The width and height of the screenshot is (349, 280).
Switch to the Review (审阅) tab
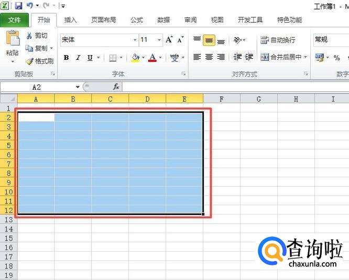(190, 20)
